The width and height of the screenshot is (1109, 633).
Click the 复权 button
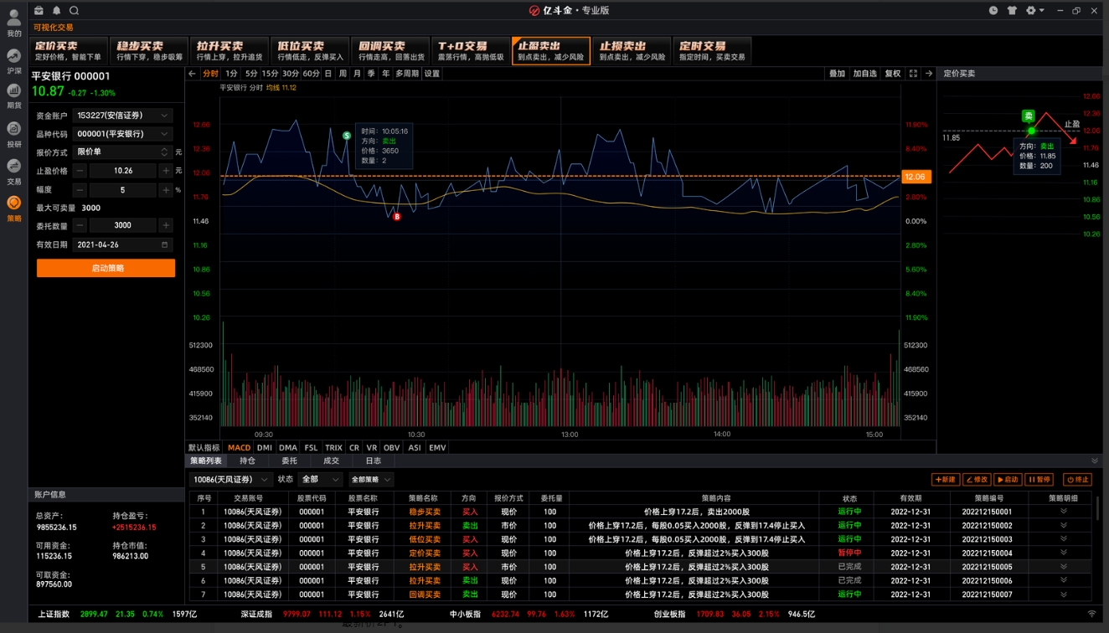(893, 74)
